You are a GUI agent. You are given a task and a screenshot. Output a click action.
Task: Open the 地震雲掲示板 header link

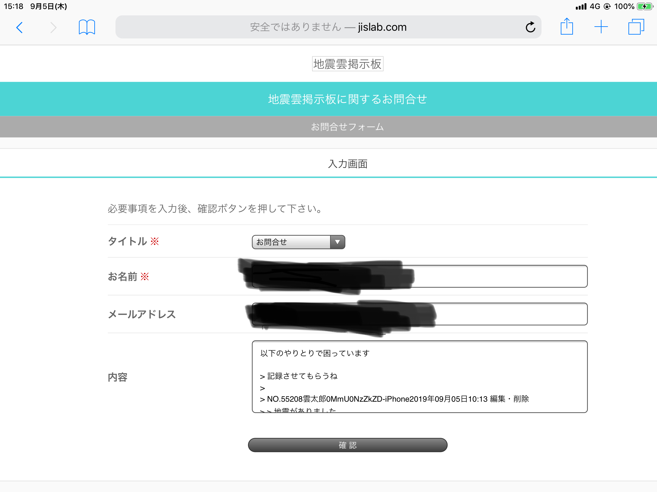click(x=347, y=64)
